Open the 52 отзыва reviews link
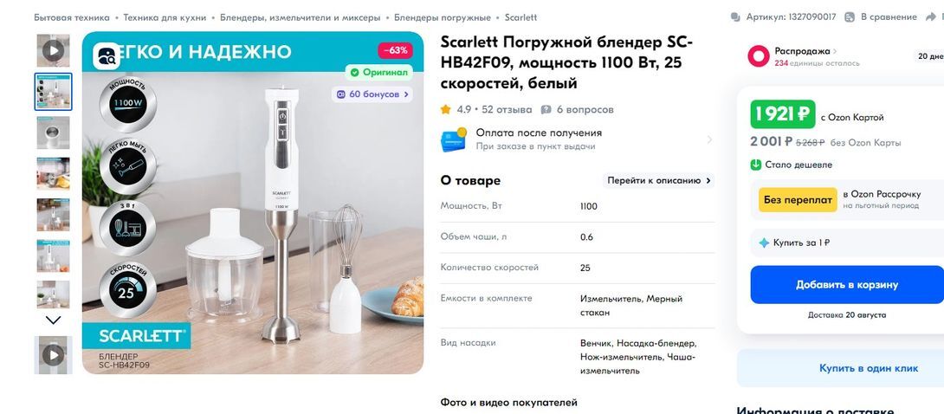The width and height of the screenshot is (944, 414). [x=507, y=110]
